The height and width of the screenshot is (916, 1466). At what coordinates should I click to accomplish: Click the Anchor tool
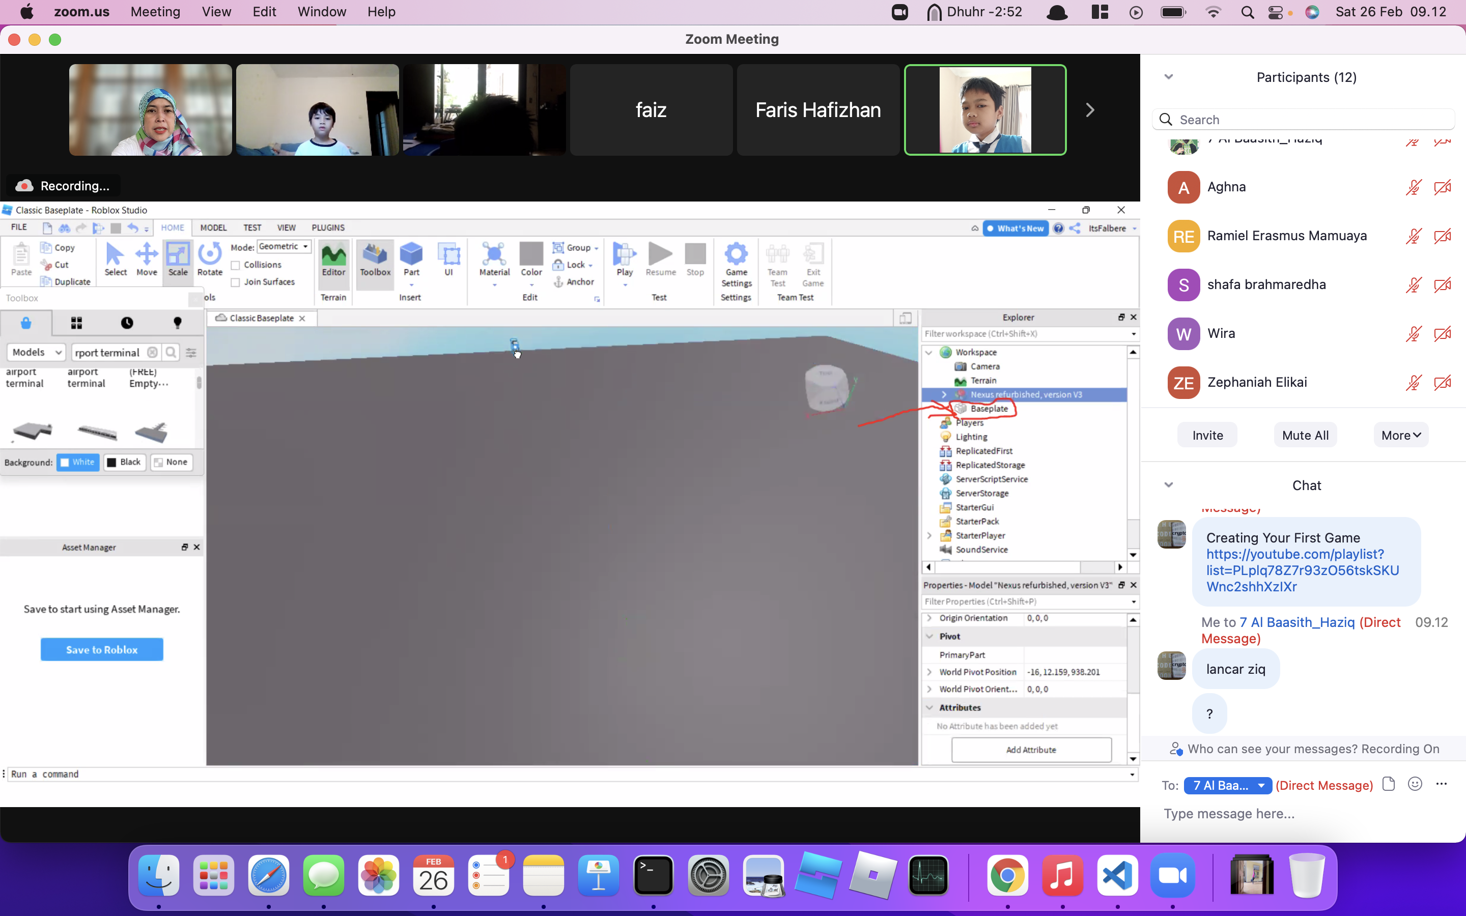[x=574, y=282]
